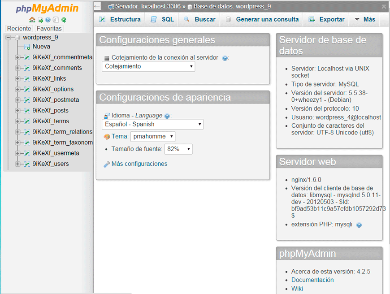Image resolution: width=390 pixels, height=294 pixels.
Task: Click the log out icon in the navigation panel
Action: coord(40,20)
